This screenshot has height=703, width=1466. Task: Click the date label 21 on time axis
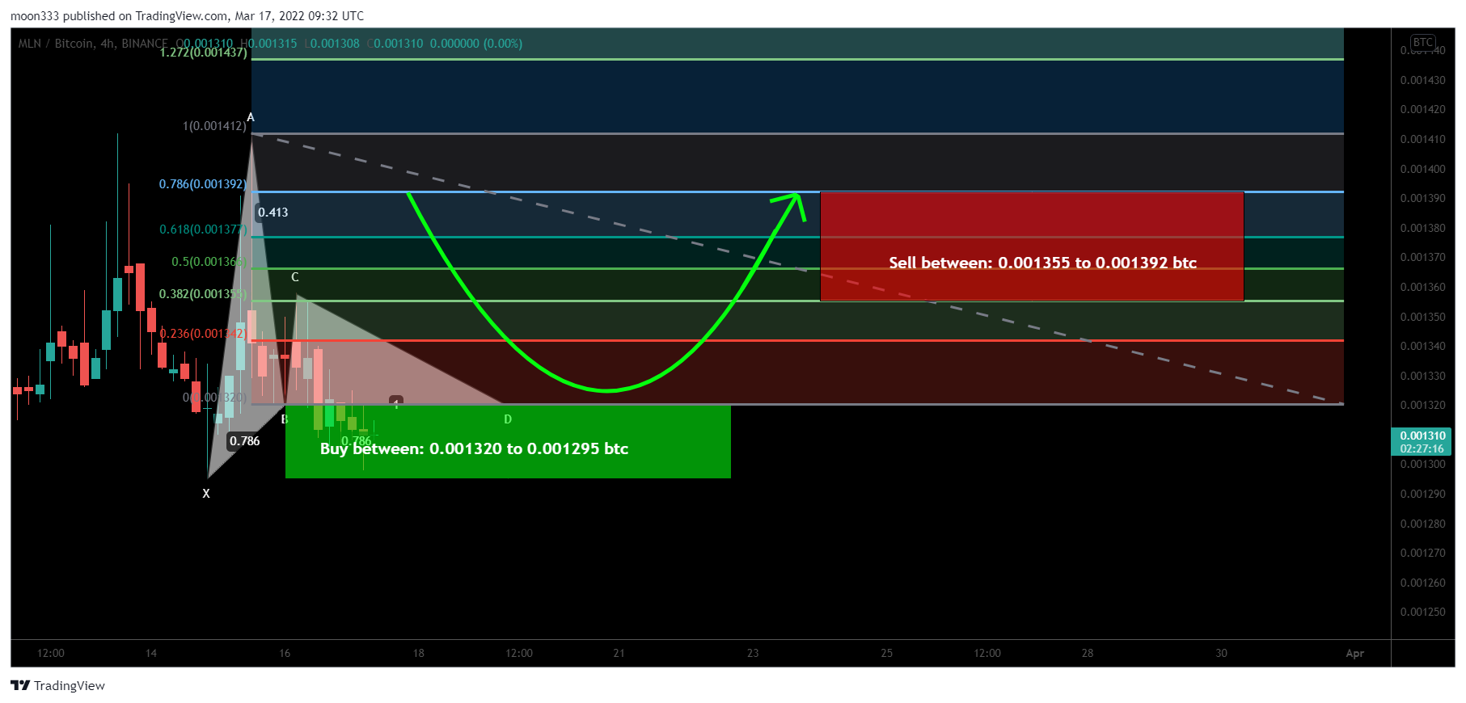tap(619, 654)
